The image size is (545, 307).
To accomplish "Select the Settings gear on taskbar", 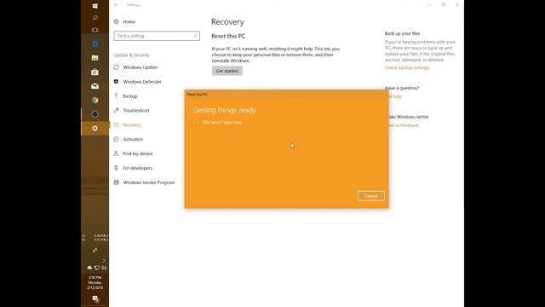I will pos(95,129).
